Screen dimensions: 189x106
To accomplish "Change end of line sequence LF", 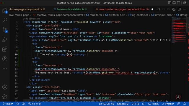I will pos(144,104).
